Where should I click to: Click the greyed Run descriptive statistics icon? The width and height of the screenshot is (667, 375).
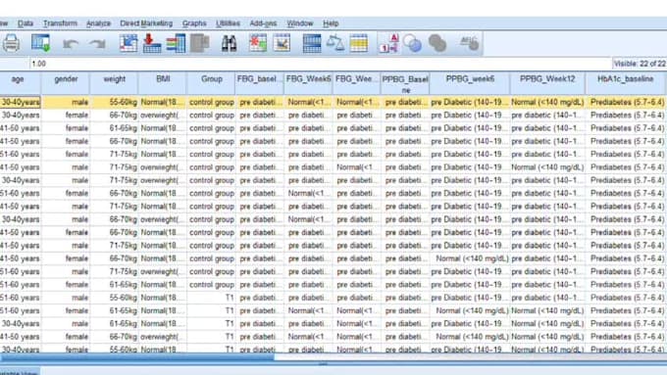[199, 43]
